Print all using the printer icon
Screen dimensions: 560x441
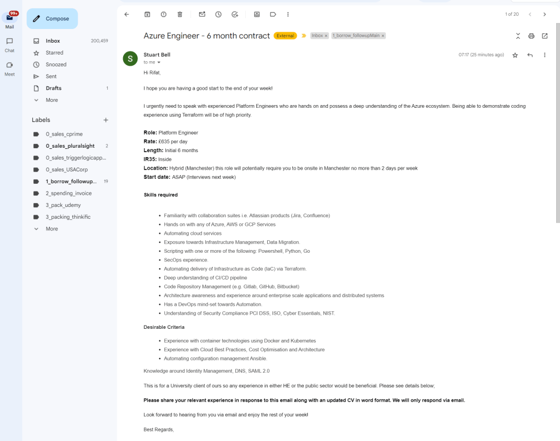pos(532,36)
